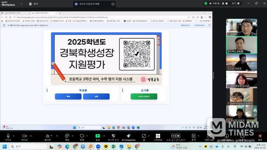The image size is (267, 150).
Task: Click the green 공유 share screen icon
Action: pyautogui.click(x=97, y=136)
